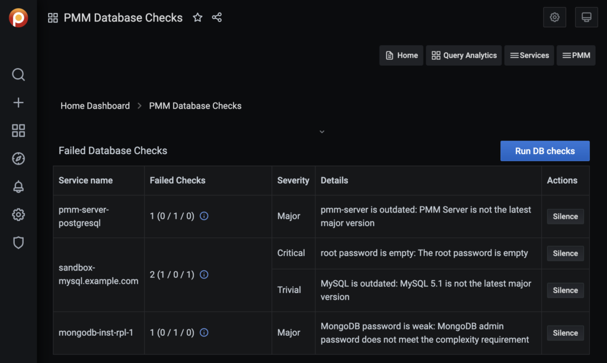Image resolution: width=607 pixels, height=363 pixels.
Task: Open the Server Admin shield icon
Action: [18, 242]
